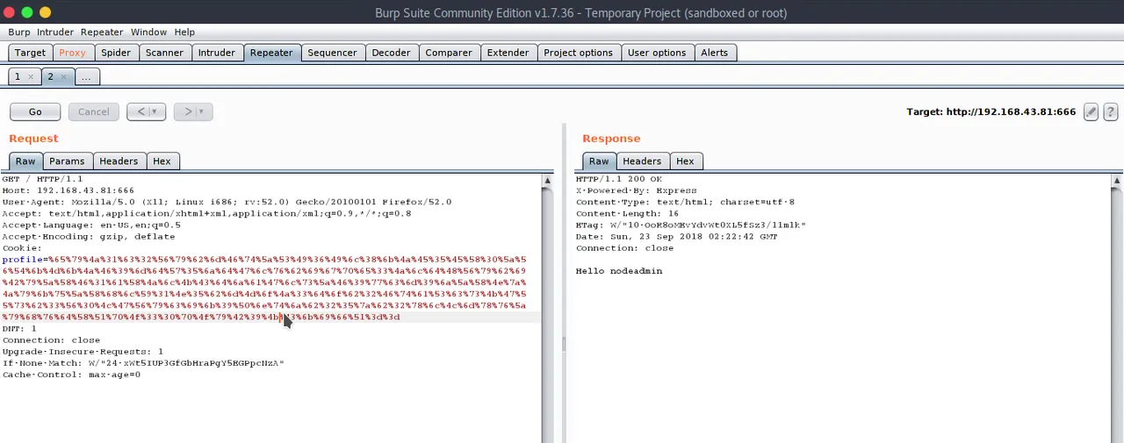Click the 'Cache-Control: max-age=0' line
The image size is (1124, 443).
pyautogui.click(x=71, y=375)
